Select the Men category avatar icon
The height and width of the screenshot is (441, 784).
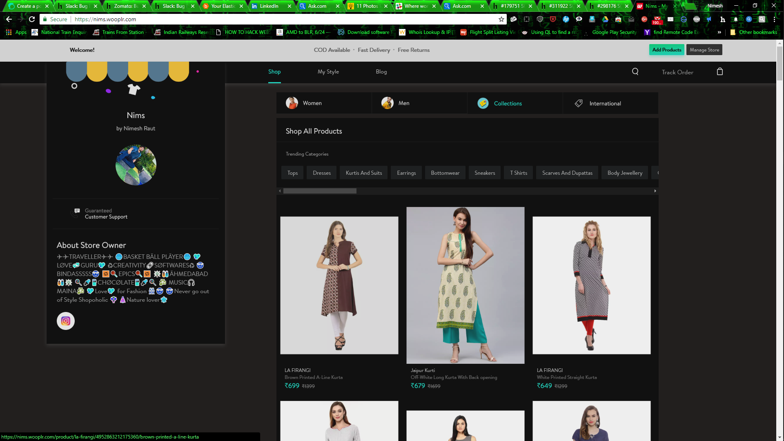coord(387,103)
